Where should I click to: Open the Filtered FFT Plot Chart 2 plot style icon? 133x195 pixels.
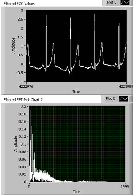(123, 99)
